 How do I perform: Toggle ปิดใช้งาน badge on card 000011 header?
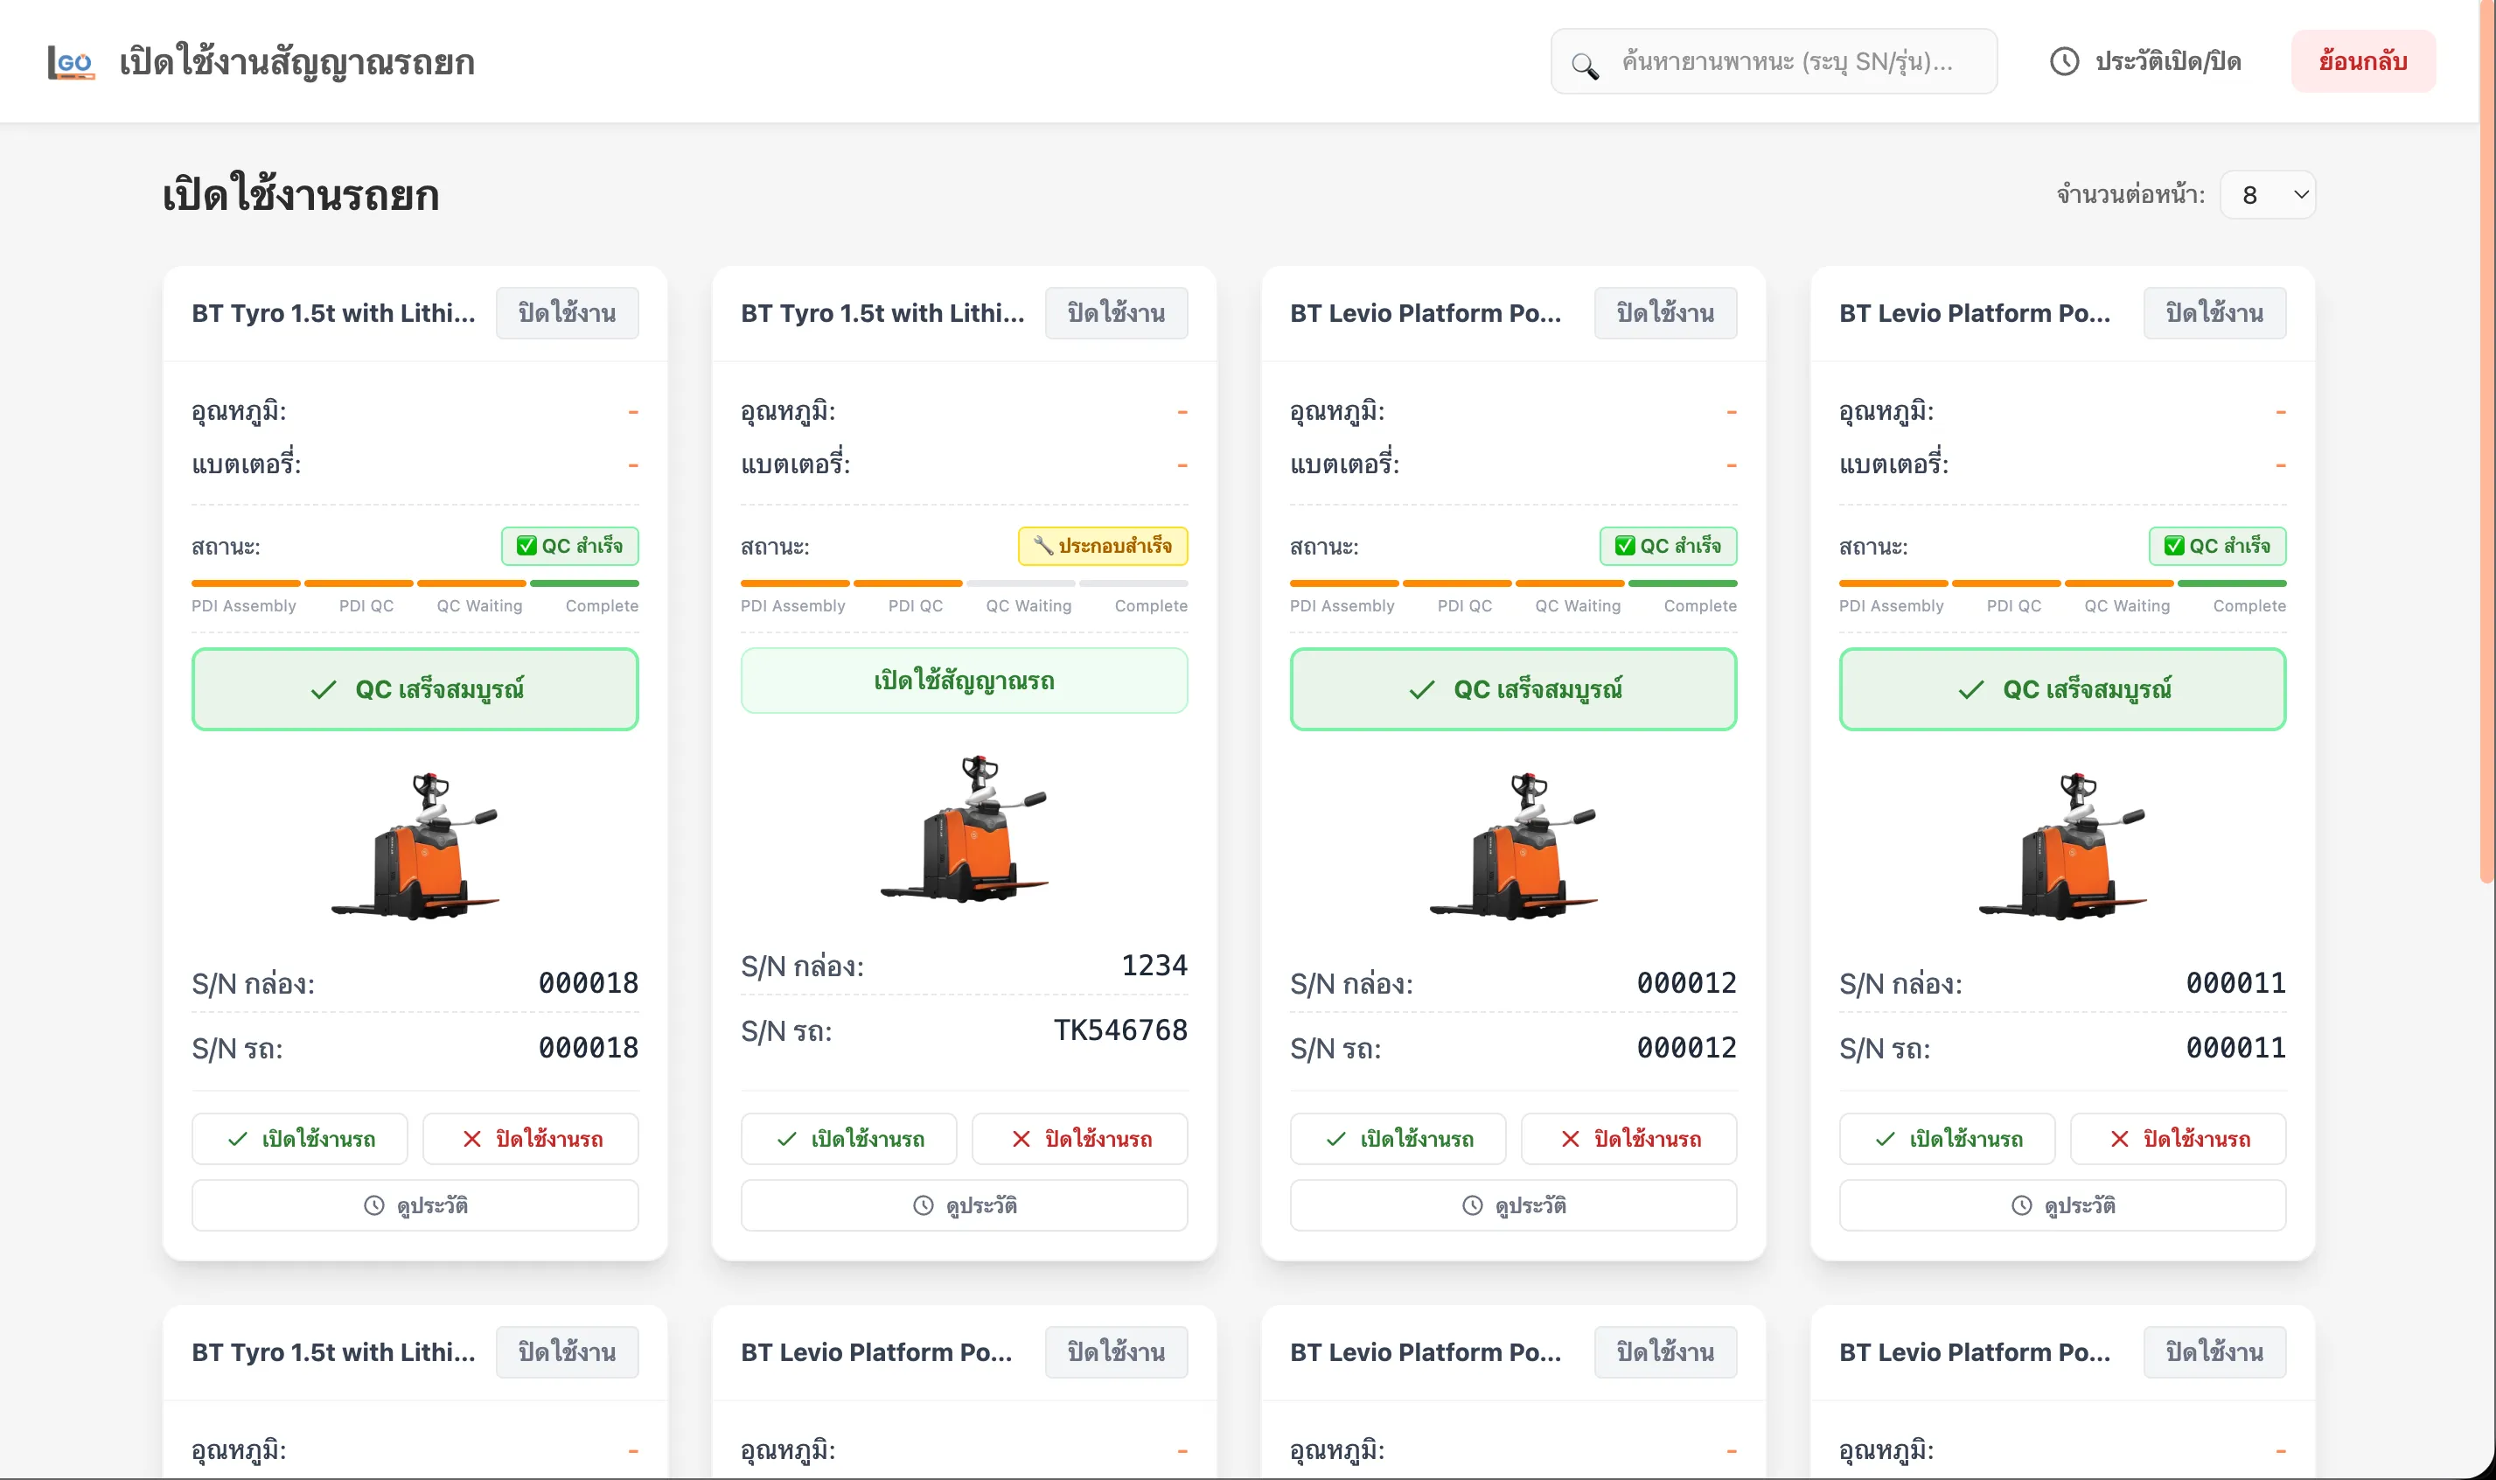2214,313
